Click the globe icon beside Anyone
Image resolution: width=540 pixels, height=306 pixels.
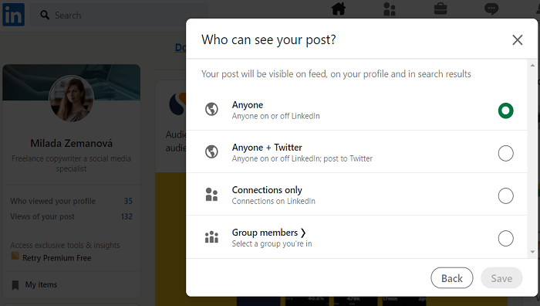click(x=211, y=110)
